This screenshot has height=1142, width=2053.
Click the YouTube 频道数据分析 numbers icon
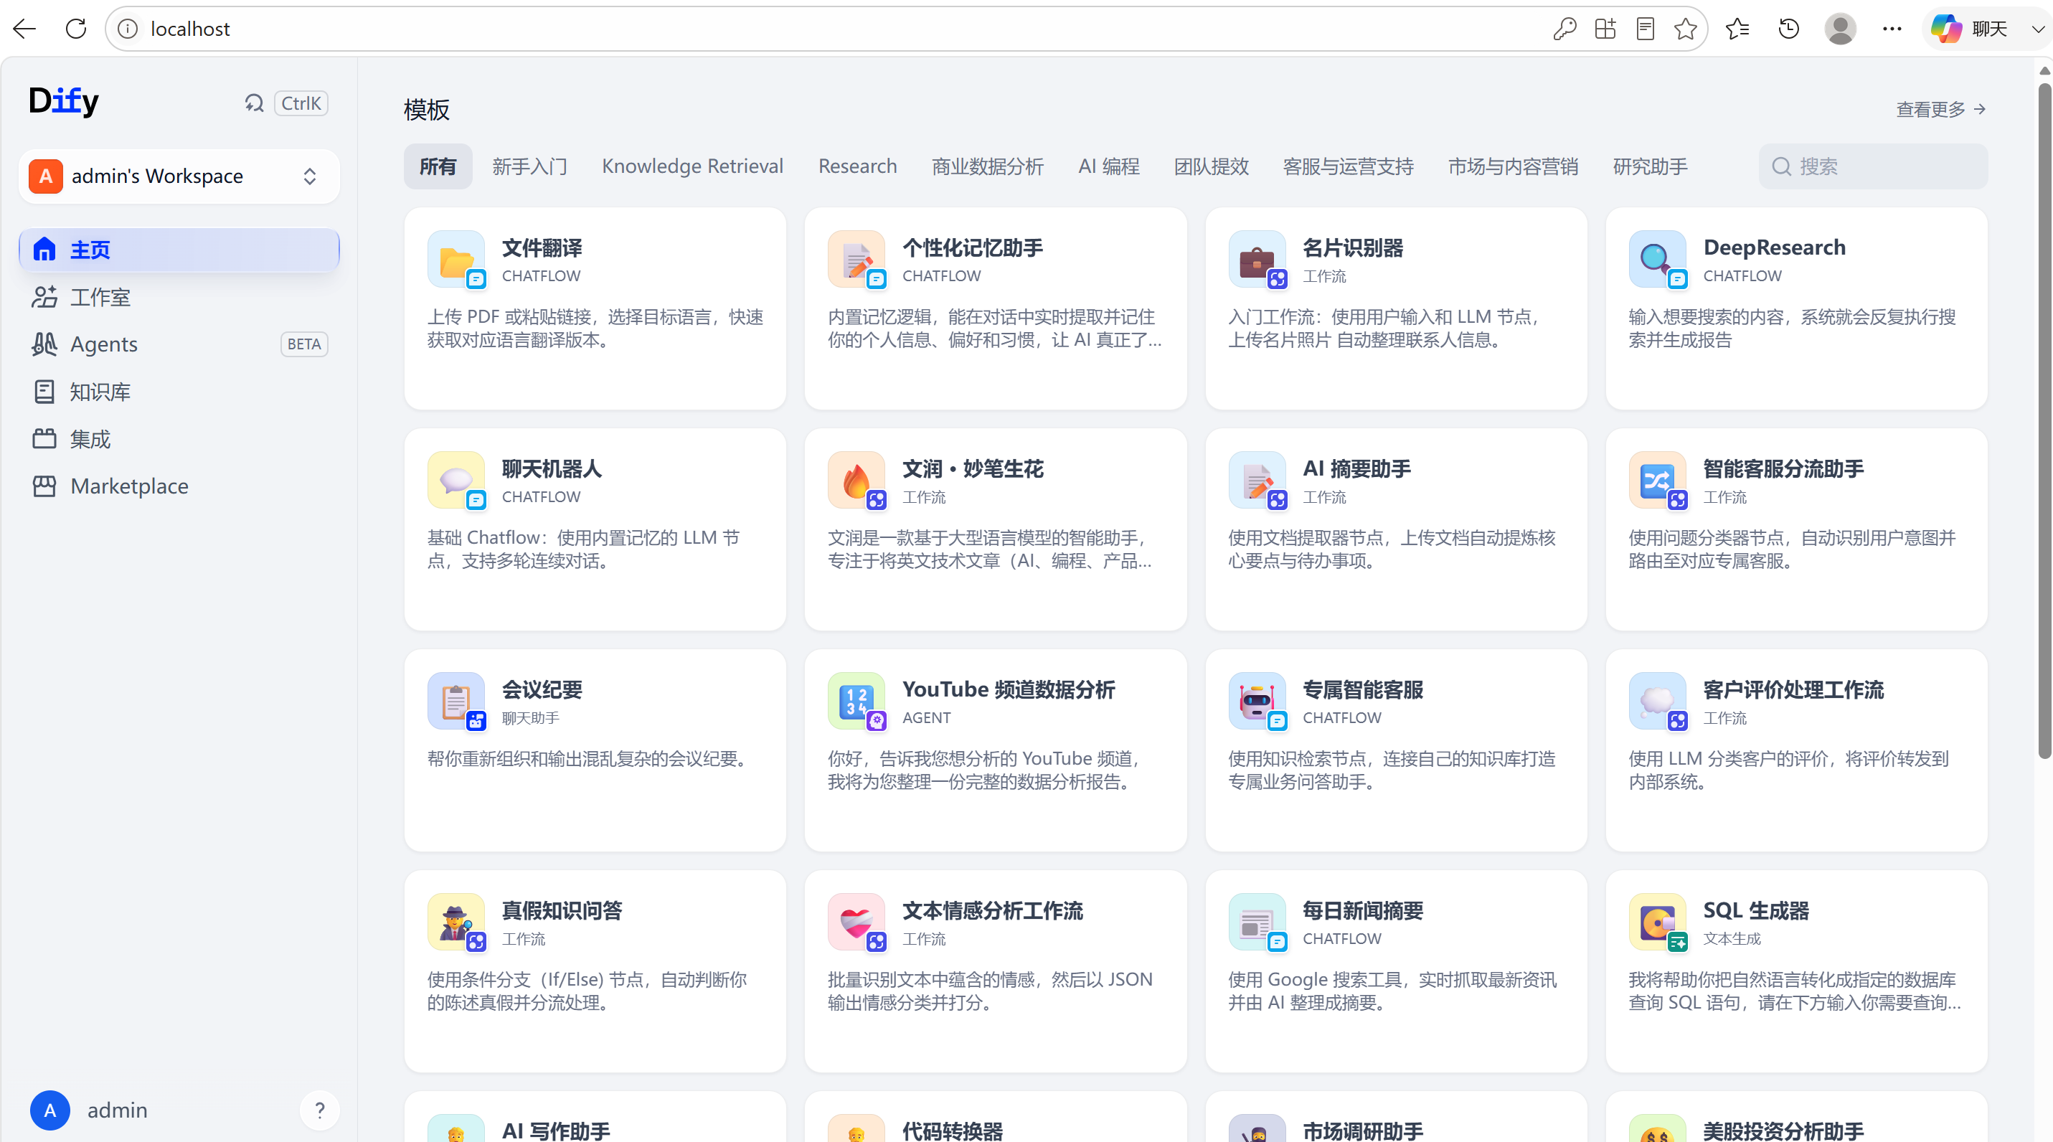point(856,701)
